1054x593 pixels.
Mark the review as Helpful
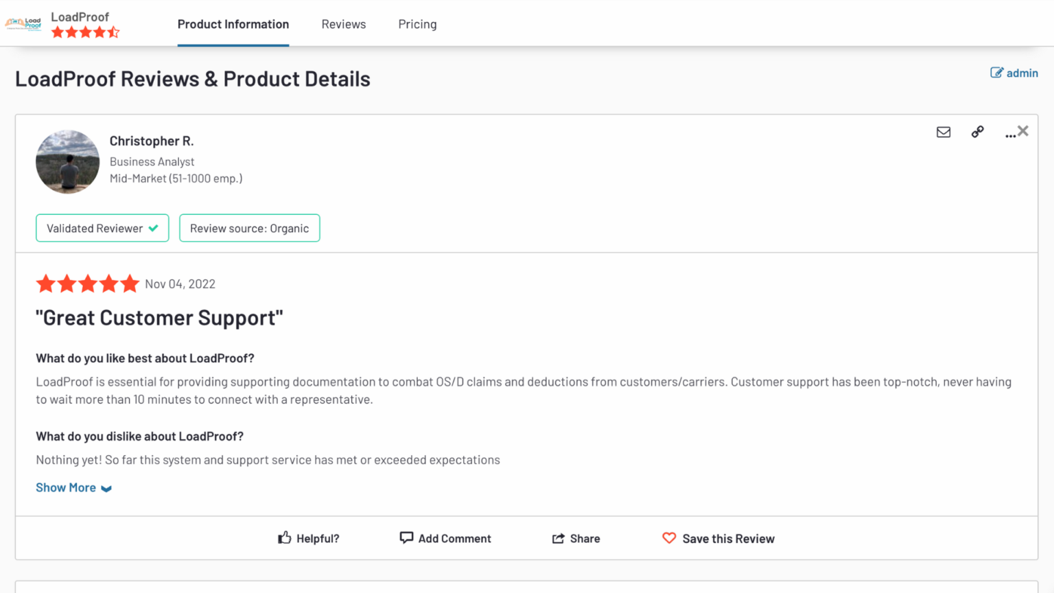tap(308, 538)
